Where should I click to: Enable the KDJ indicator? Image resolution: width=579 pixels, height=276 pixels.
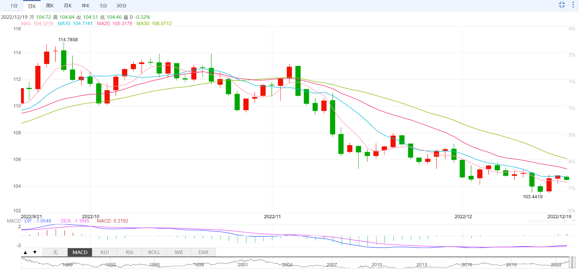pos(105,252)
